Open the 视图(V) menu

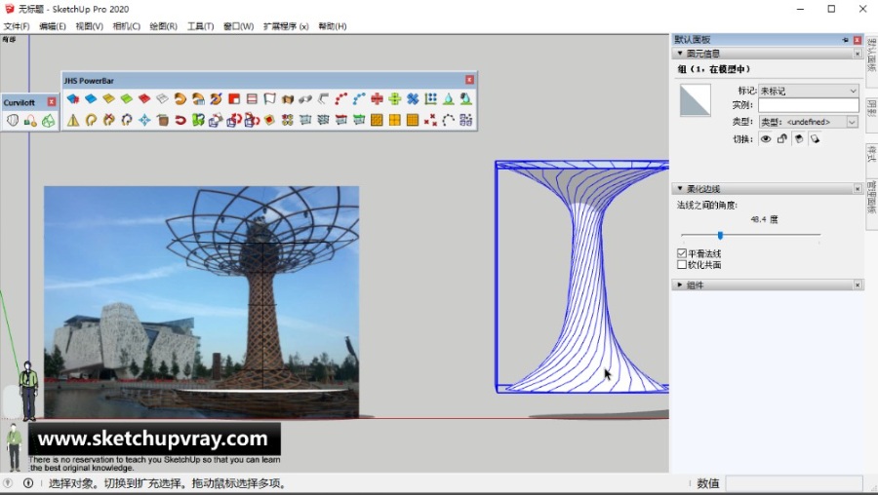coord(89,26)
